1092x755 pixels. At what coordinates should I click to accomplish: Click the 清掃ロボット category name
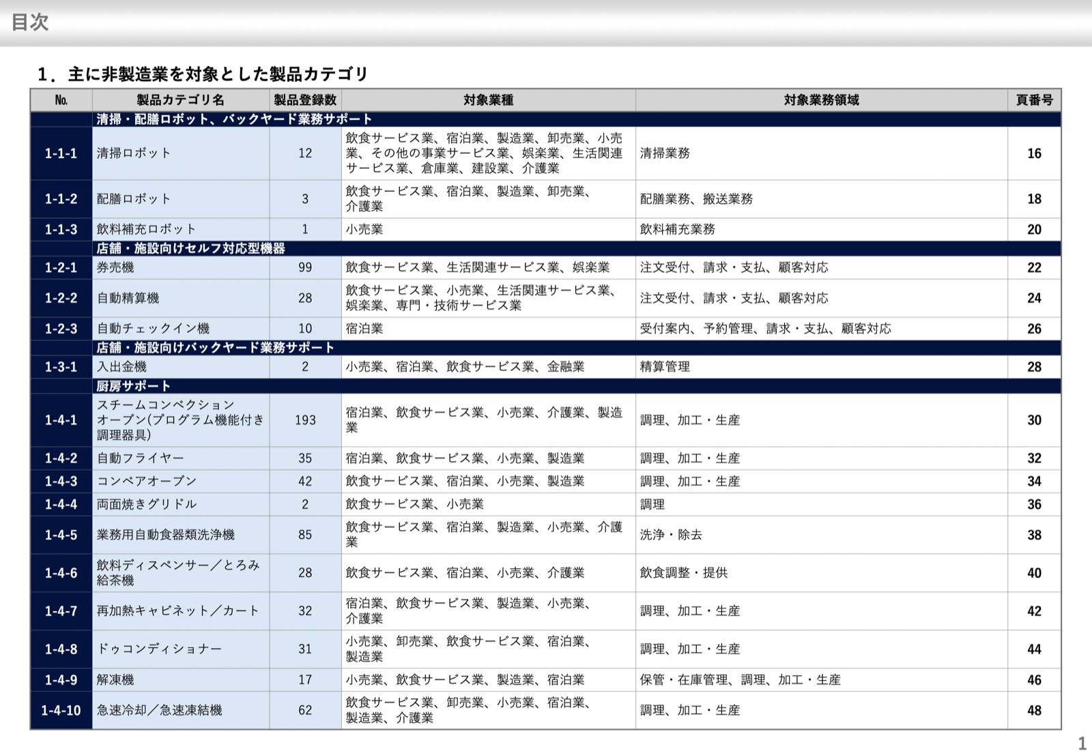[x=134, y=153]
